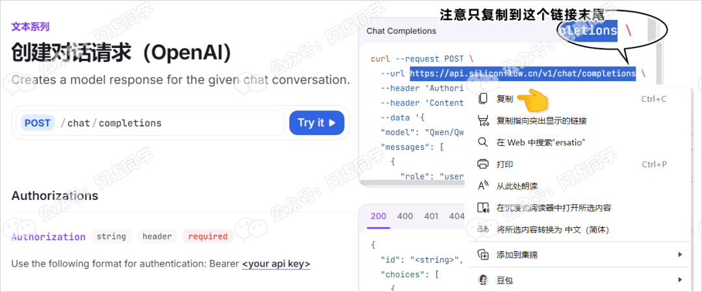Image resolution: width=702 pixels, height=292 pixels.
Task: Switch to the 400 response tab
Action: (405, 216)
